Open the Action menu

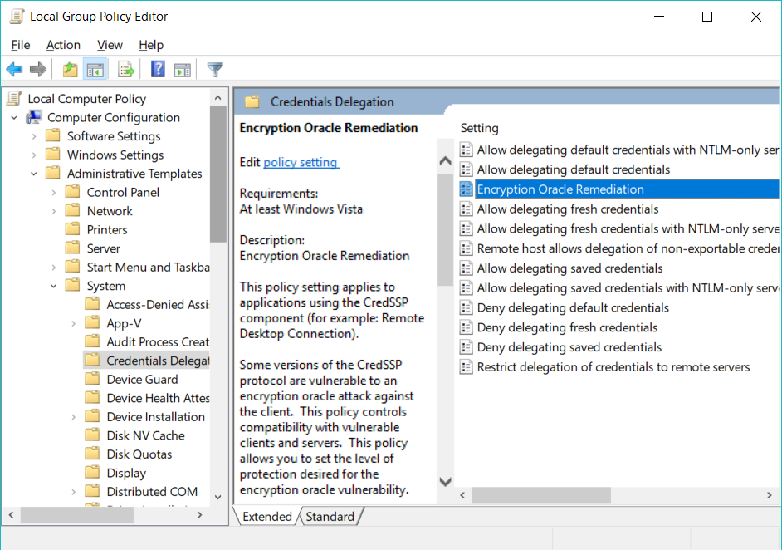63,45
